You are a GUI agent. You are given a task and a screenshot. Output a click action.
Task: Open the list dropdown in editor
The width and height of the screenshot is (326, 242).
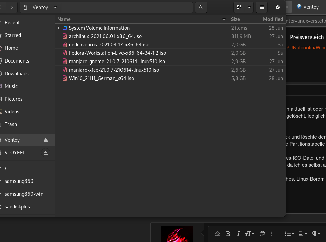tap(289, 234)
